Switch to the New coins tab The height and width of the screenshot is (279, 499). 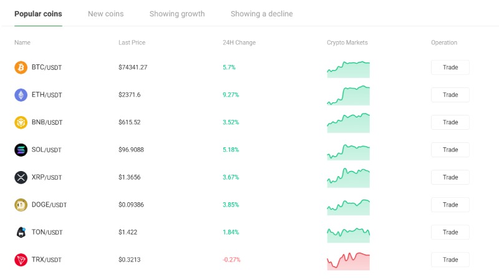pos(105,14)
